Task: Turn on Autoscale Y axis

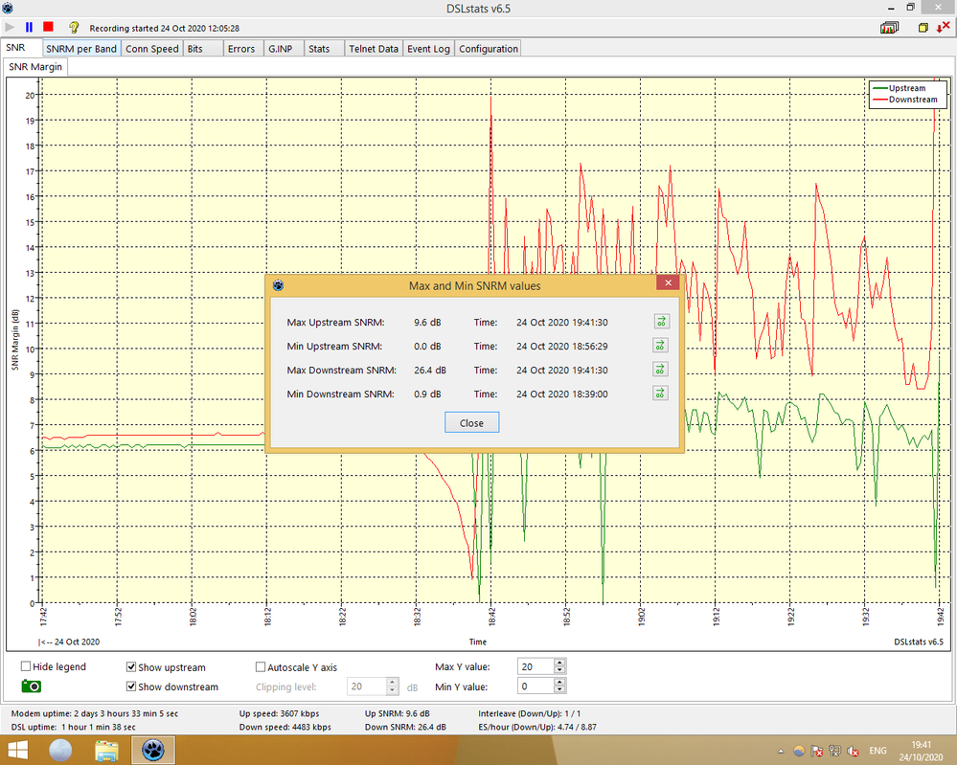Action: pos(261,667)
